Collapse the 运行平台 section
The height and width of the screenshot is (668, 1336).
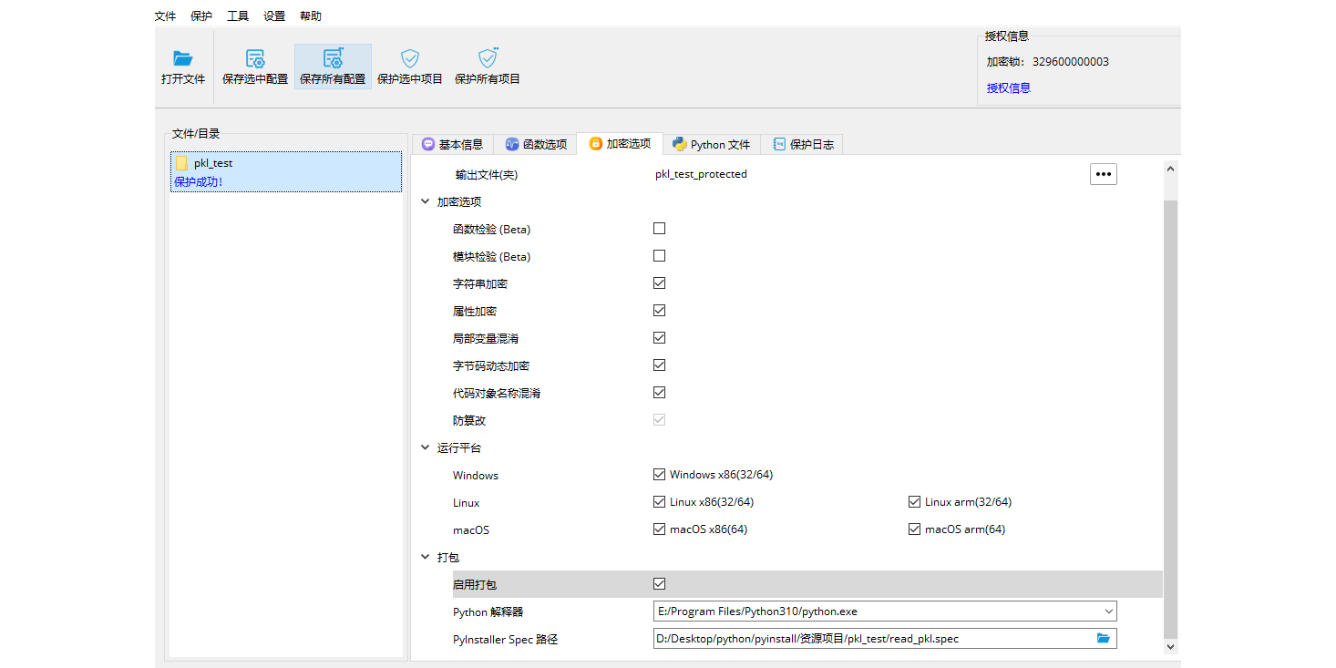425,447
